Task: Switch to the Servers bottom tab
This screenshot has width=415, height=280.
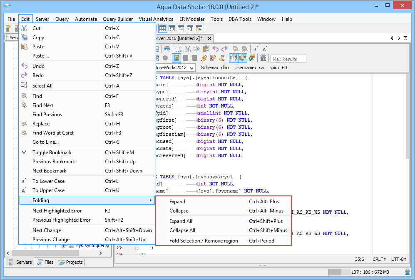Action: [x=20, y=262]
